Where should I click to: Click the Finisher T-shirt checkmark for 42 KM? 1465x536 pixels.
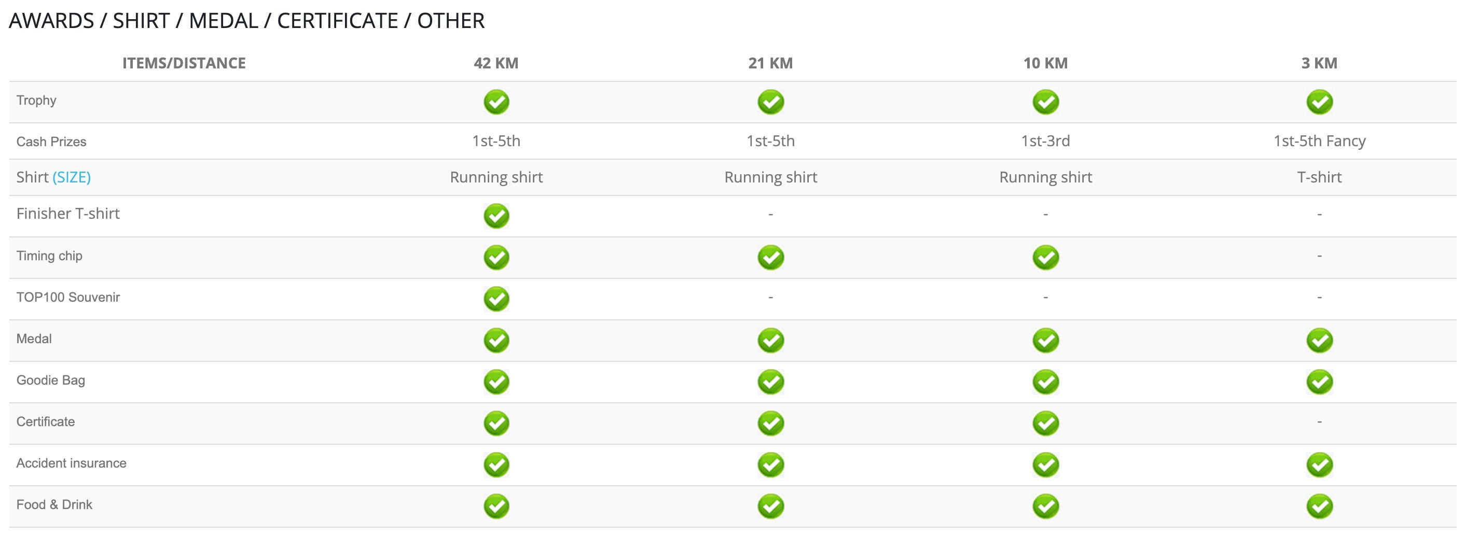coord(496,216)
